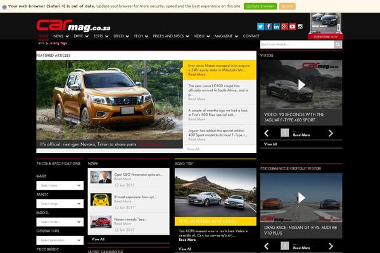Image resolution: width=380 pixels, height=253 pixels.
Task: Expand the Speed menu chevron
Action: [x=127, y=36]
